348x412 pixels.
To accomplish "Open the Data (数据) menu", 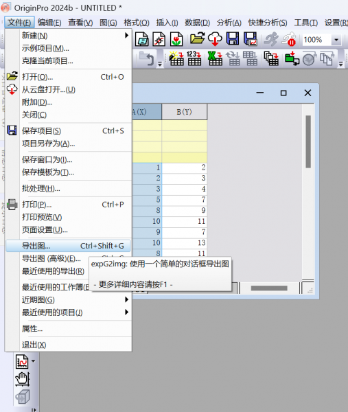I will pos(197,23).
